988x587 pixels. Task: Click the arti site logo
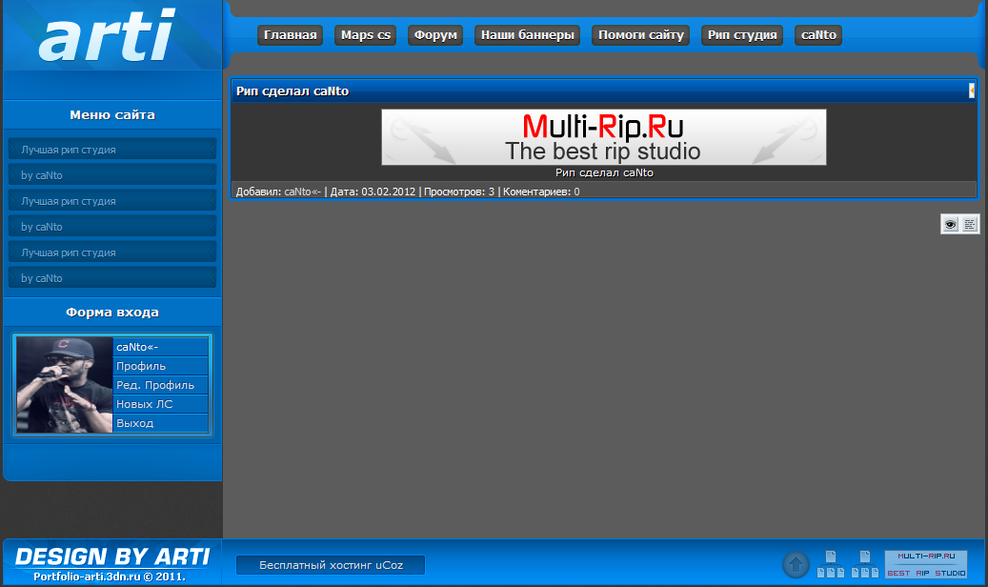coord(107,35)
